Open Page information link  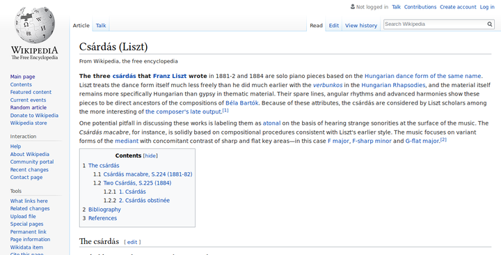click(x=30, y=239)
